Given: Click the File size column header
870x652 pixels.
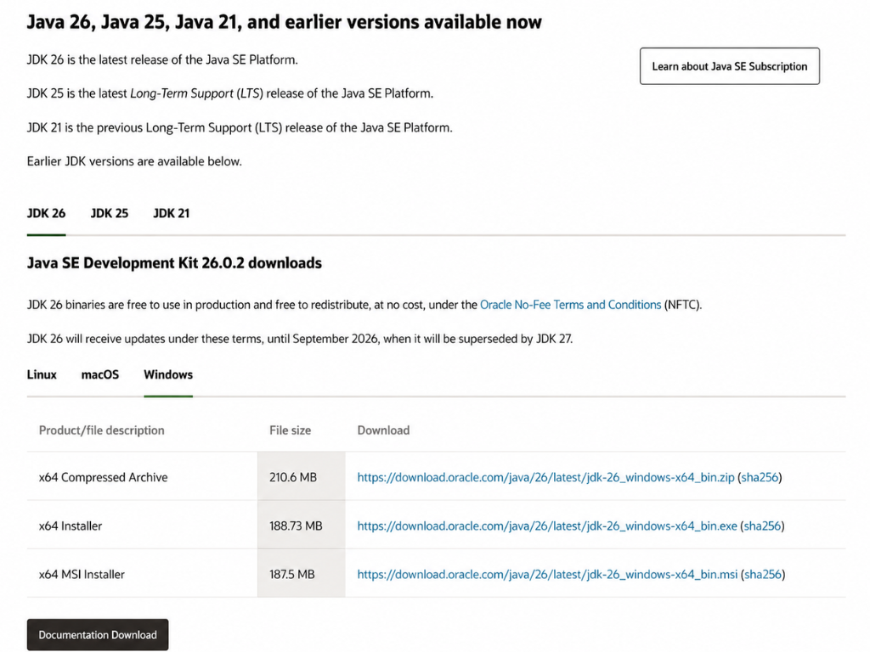Looking at the screenshot, I should 291,430.
